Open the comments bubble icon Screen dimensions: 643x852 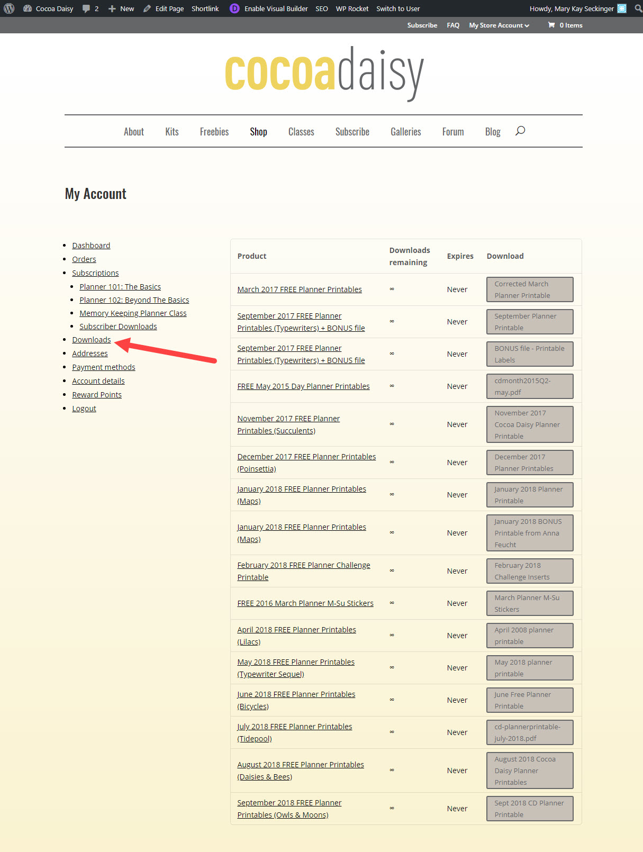86,8
